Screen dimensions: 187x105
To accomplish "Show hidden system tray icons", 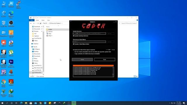I will 170,103.
